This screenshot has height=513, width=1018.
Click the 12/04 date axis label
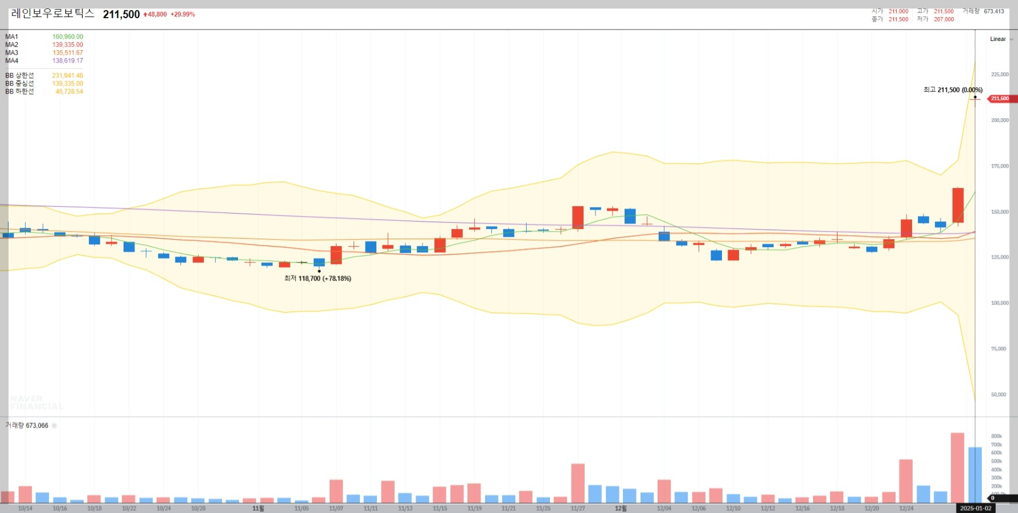coord(664,508)
